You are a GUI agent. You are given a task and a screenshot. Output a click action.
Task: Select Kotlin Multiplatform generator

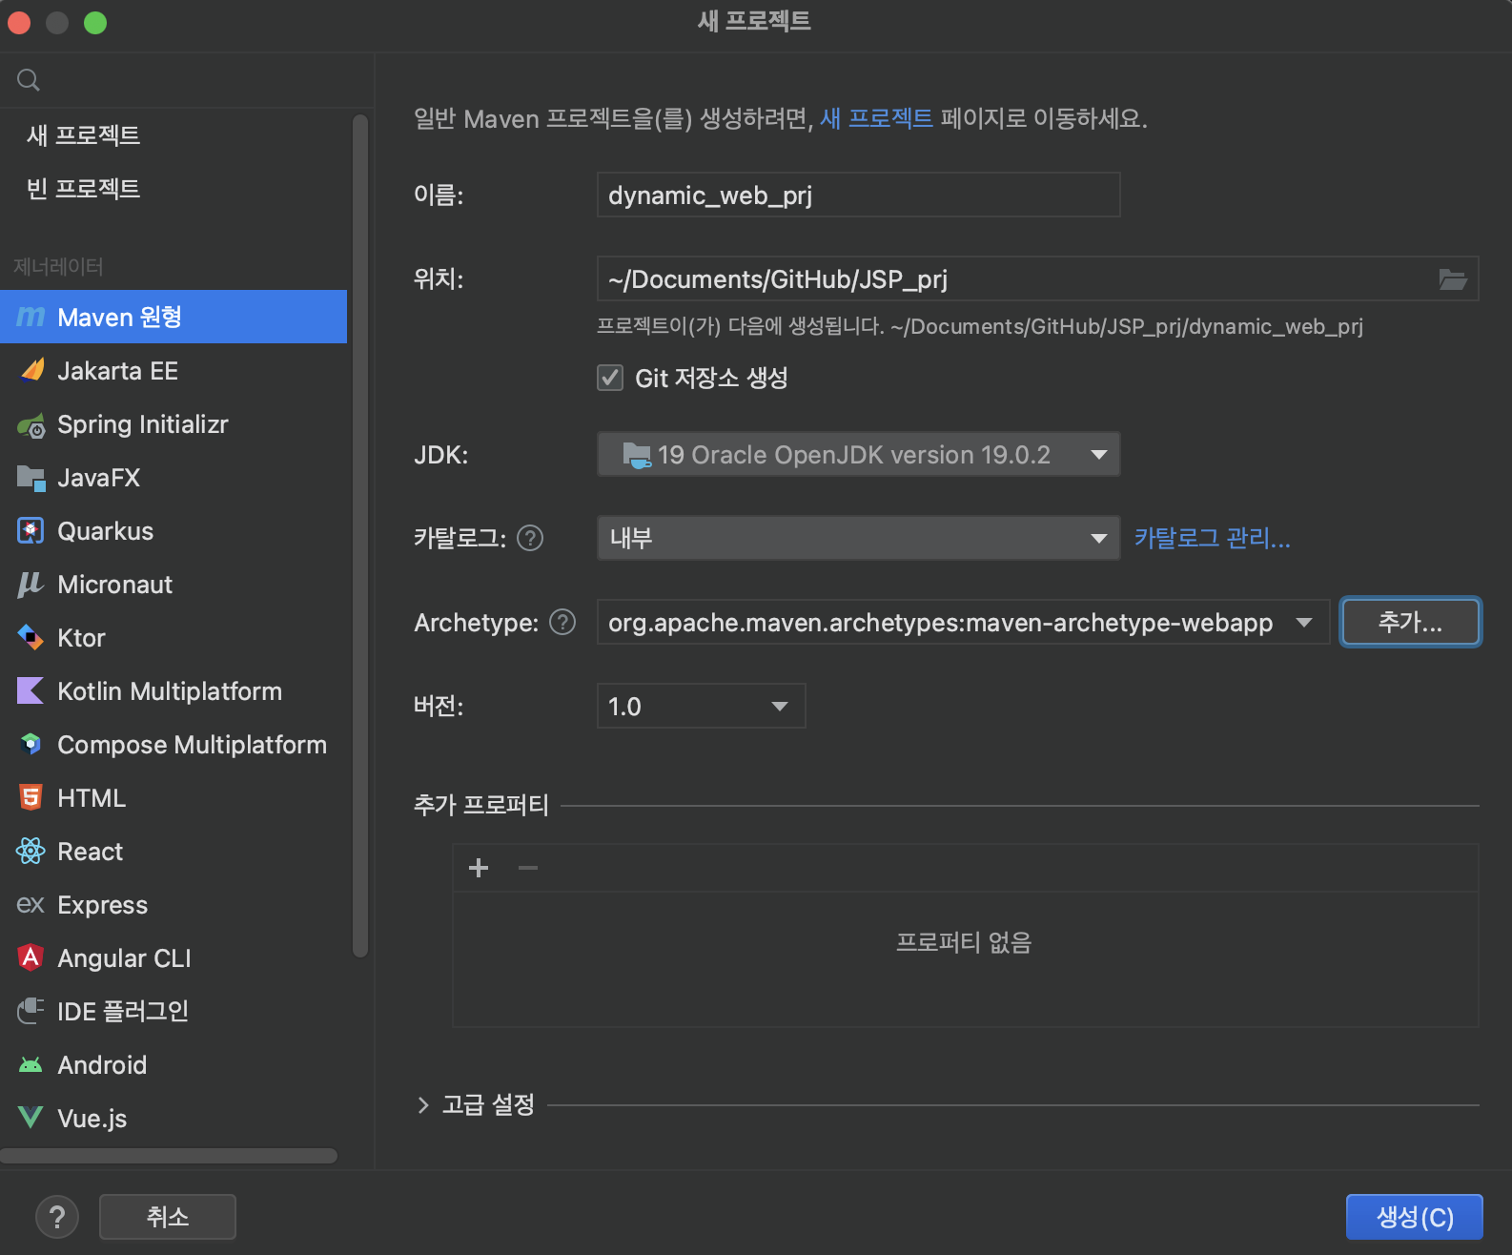coord(174,690)
